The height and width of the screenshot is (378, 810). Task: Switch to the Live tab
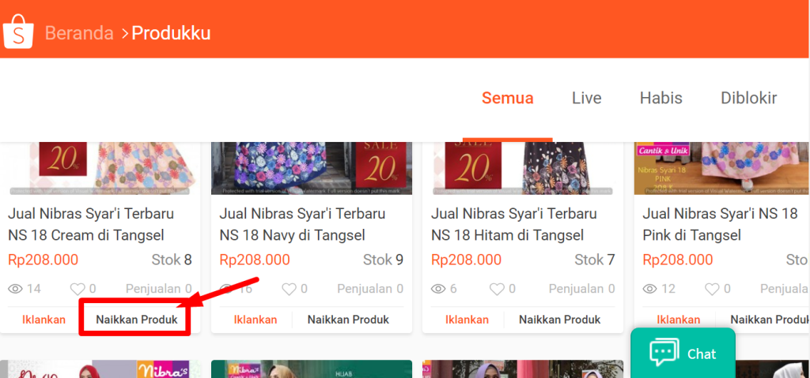click(586, 98)
